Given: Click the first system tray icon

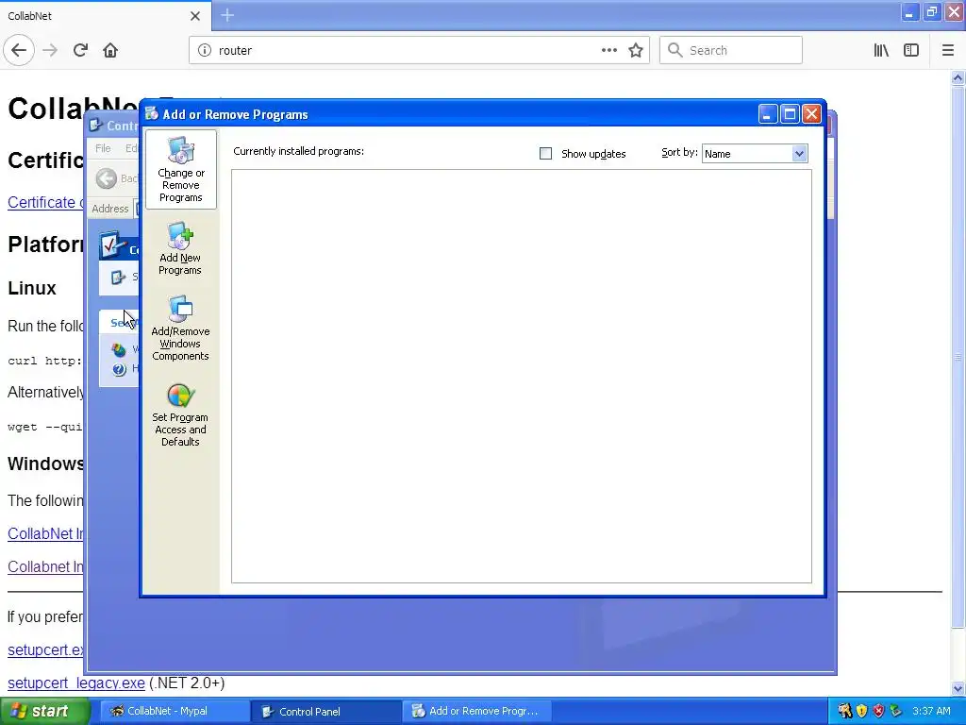Looking at the screenshot, I should [x=844, y=711].
